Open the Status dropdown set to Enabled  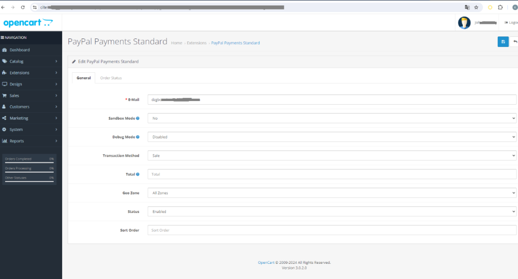(332, 212)
